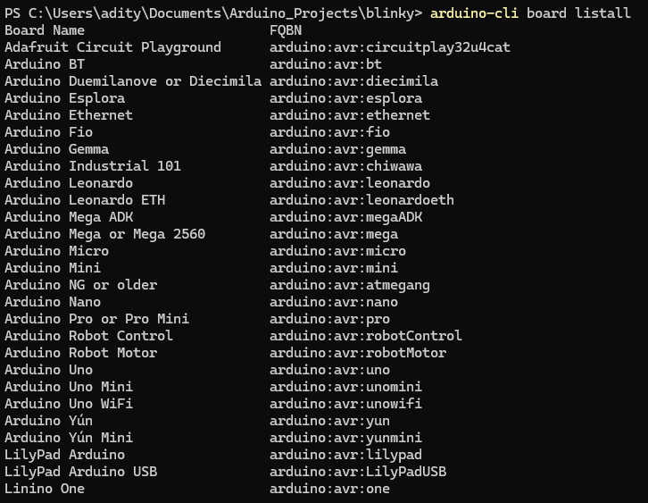This screenshot has width=648, height=503.
Task: Click the arduino:avr:chiwawa FQBN text
Action: (346, 166)
